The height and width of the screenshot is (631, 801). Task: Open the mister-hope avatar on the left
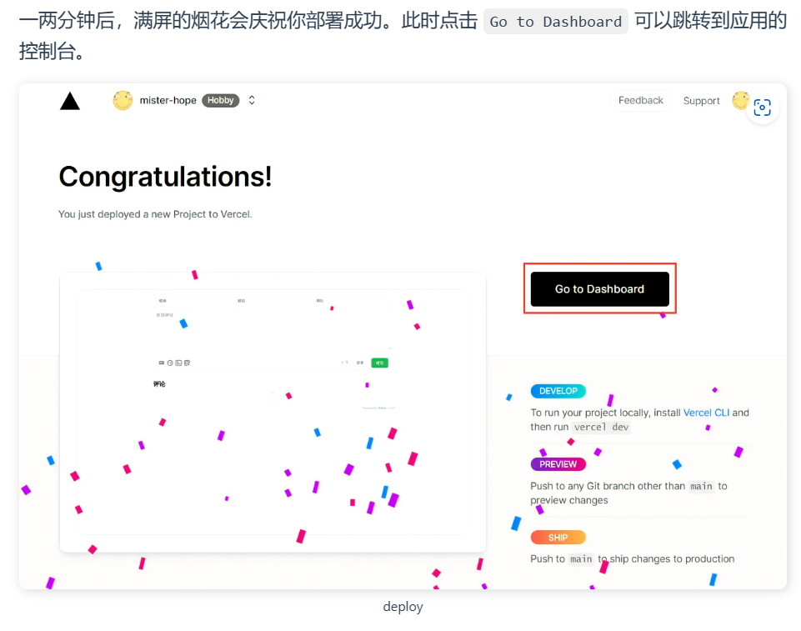pos(123,100)
